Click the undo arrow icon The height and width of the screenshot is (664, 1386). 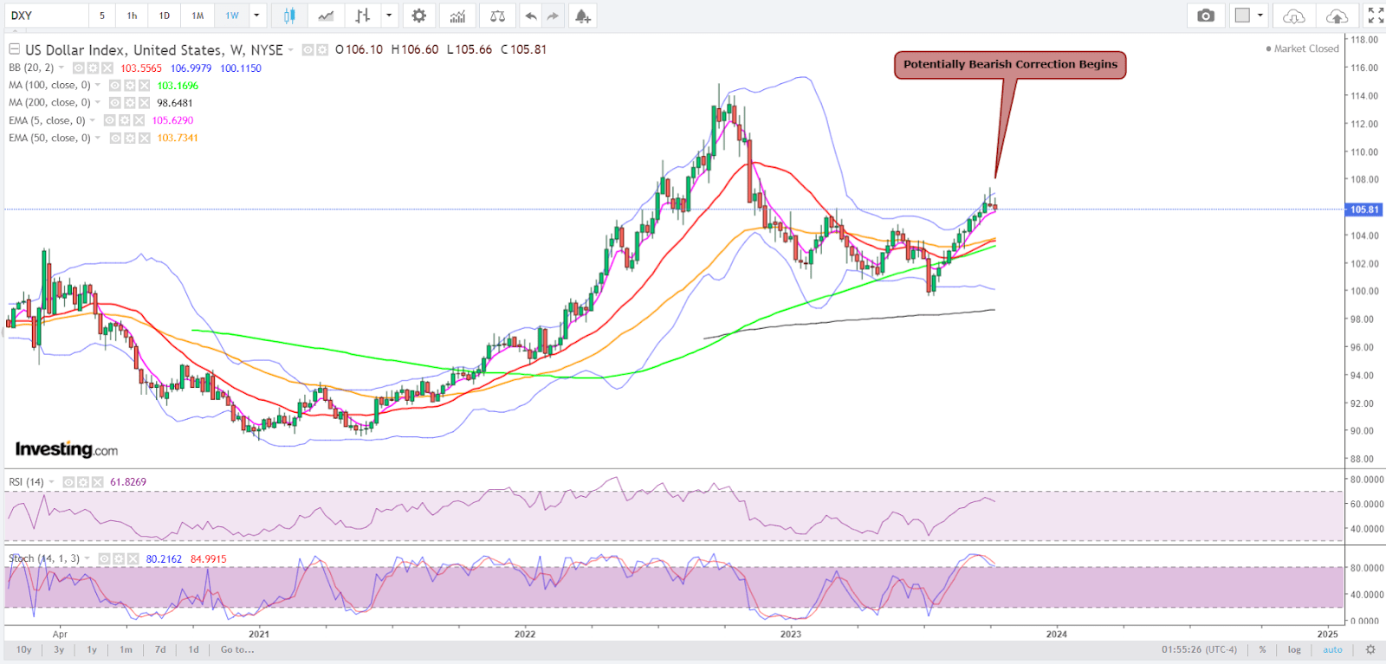pyautogui.click(x=531, y=16)
